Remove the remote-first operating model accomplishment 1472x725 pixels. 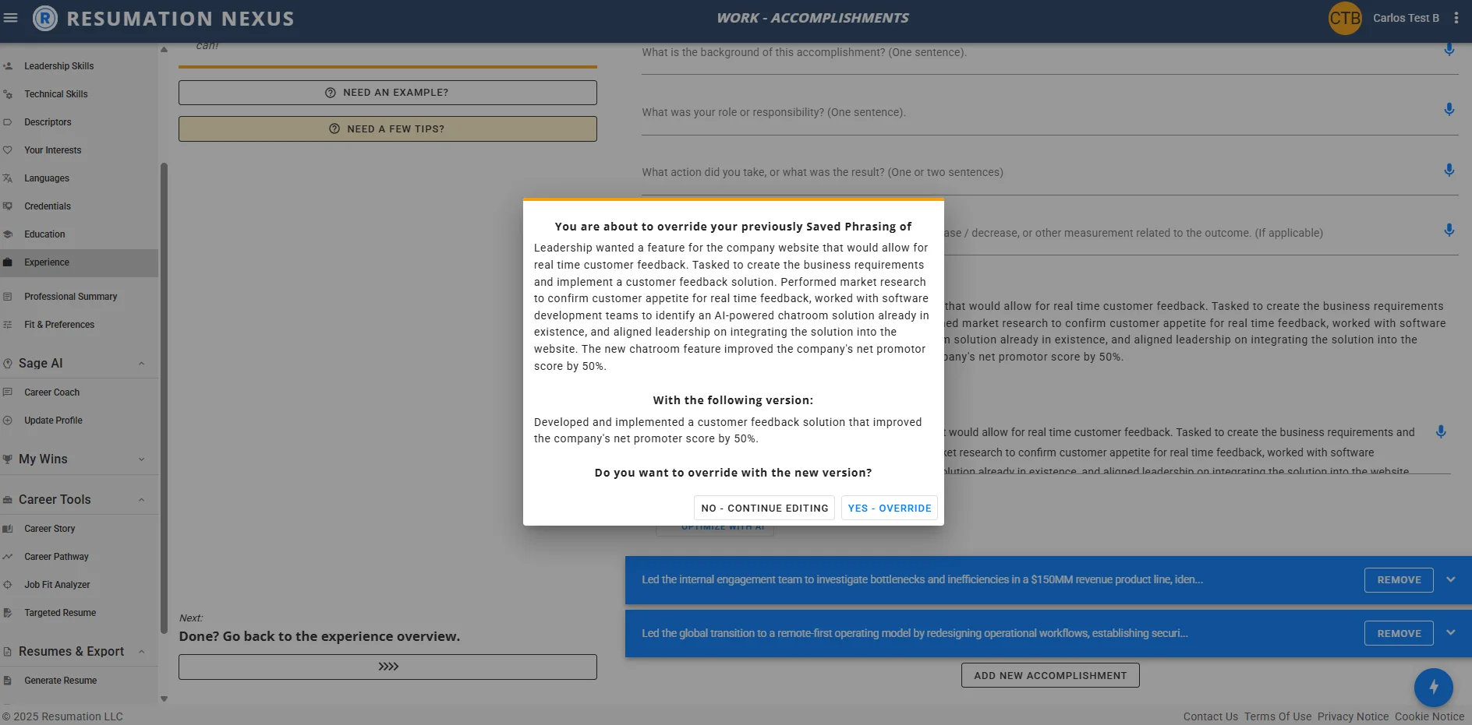click(1399, 633)
